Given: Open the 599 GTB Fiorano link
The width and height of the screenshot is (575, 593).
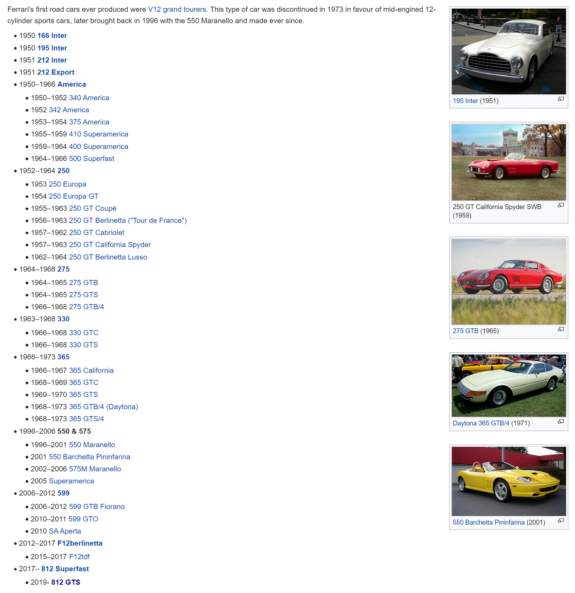Looking at the screenshot, I should pos(97,507).
